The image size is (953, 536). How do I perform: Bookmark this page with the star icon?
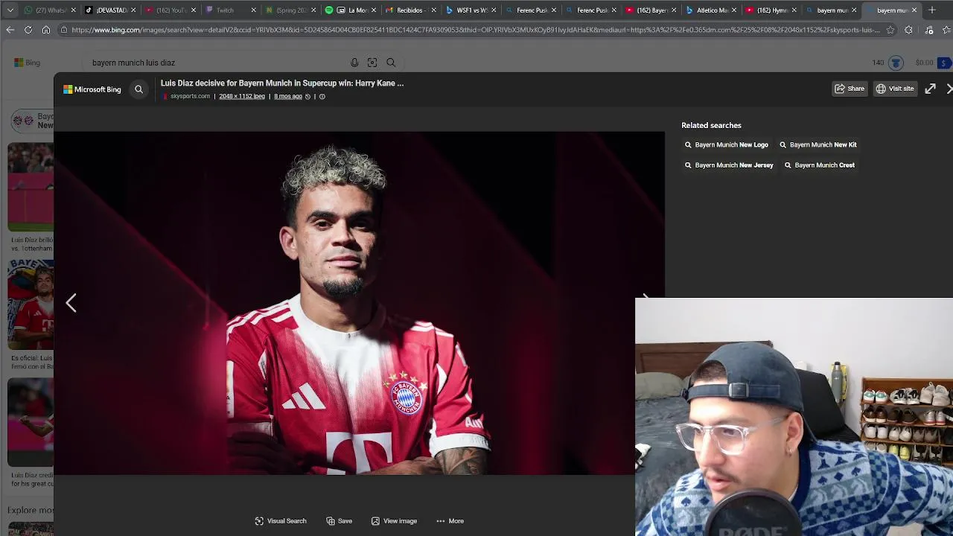point(890,30)
